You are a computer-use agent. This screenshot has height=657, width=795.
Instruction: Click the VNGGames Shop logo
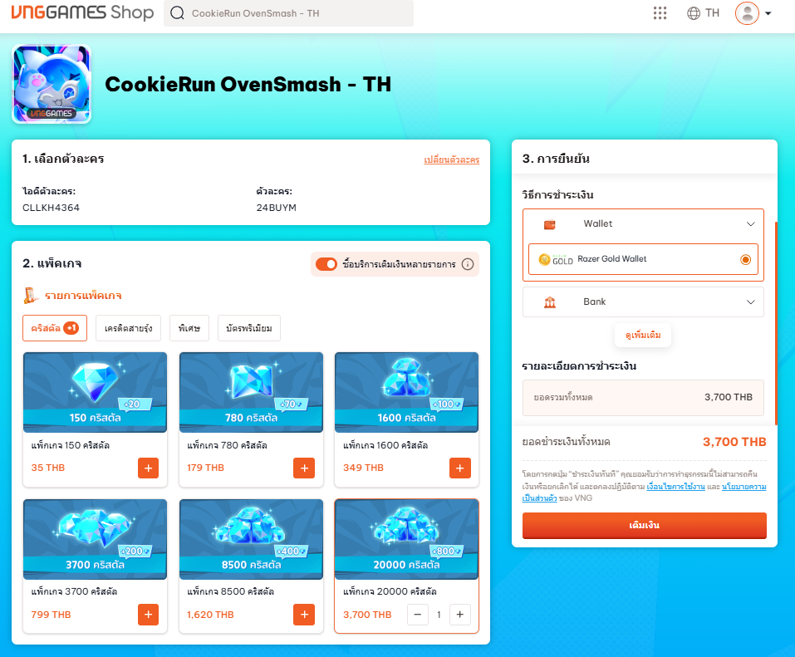coord(82,13)
